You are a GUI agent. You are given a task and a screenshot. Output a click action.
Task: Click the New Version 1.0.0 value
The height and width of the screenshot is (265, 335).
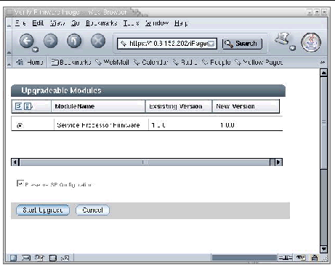coord(227,125)
